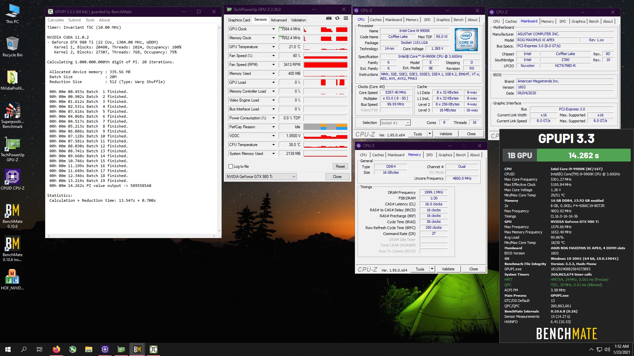This screenshot has height=356, width=634.
Task: Open Task View on the taskbar
Action: coord(40,349)
